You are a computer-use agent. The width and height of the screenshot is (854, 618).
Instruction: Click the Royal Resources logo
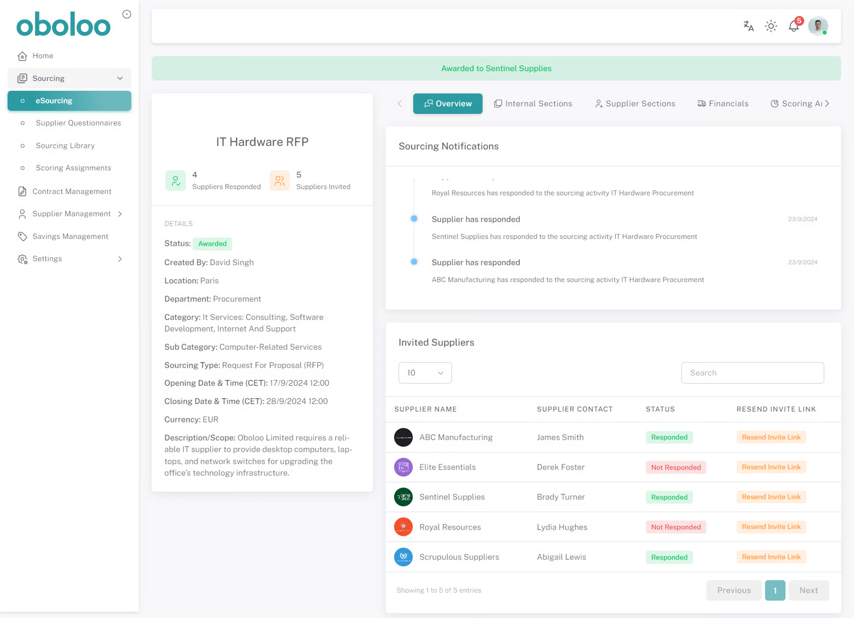coord(403,527)
